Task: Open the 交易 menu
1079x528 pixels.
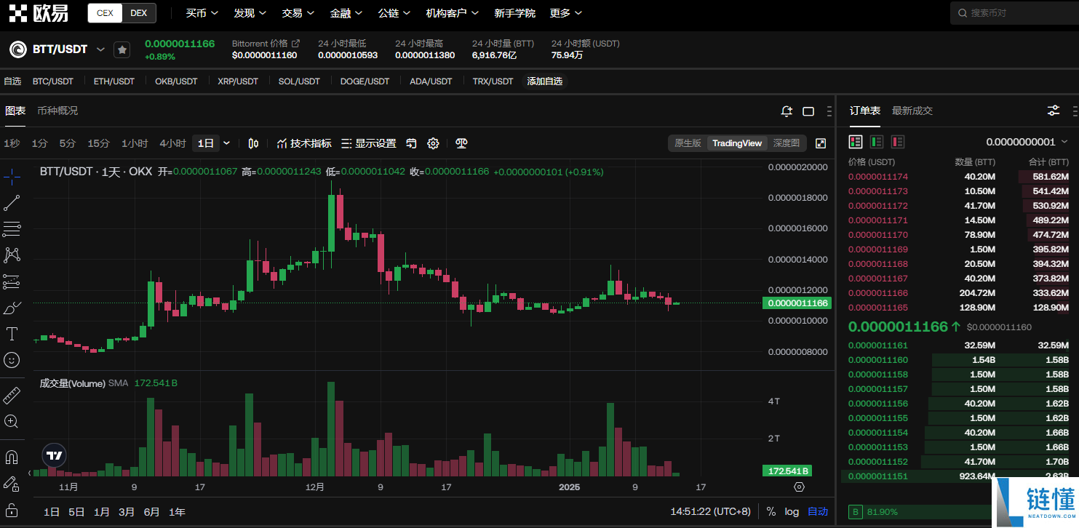Action: [298, 13]
